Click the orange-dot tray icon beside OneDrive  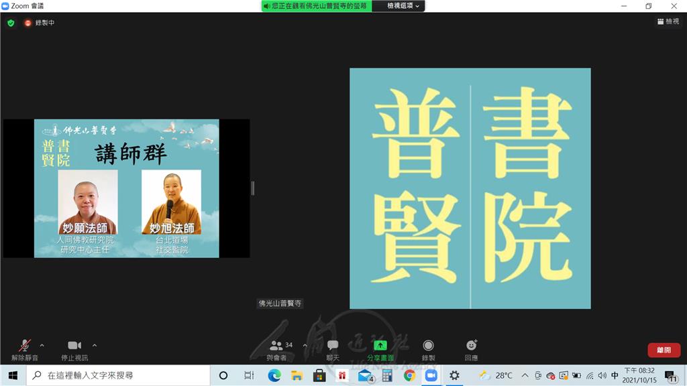click(x=564, y=375)
